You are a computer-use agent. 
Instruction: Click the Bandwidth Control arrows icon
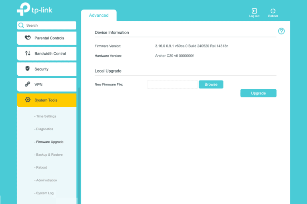(28, 53)
